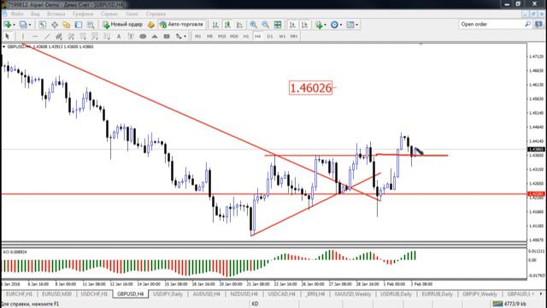The height and width of the screenshot is (308, 547).
Task: Zoom in on the chart
Action: [x=253, y=25]
